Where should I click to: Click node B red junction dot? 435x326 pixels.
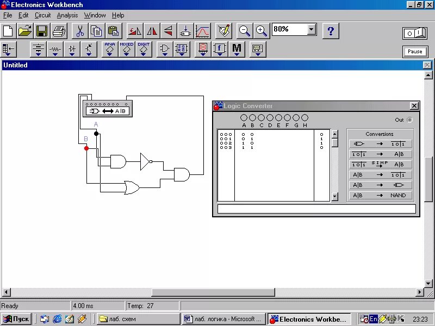pyautogui.click(x=86, y=148)
